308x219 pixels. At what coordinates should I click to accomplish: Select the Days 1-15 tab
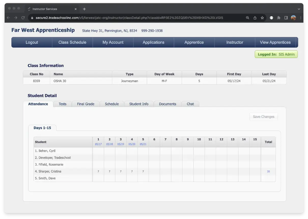pyautogui.click(x=43, y=128)
